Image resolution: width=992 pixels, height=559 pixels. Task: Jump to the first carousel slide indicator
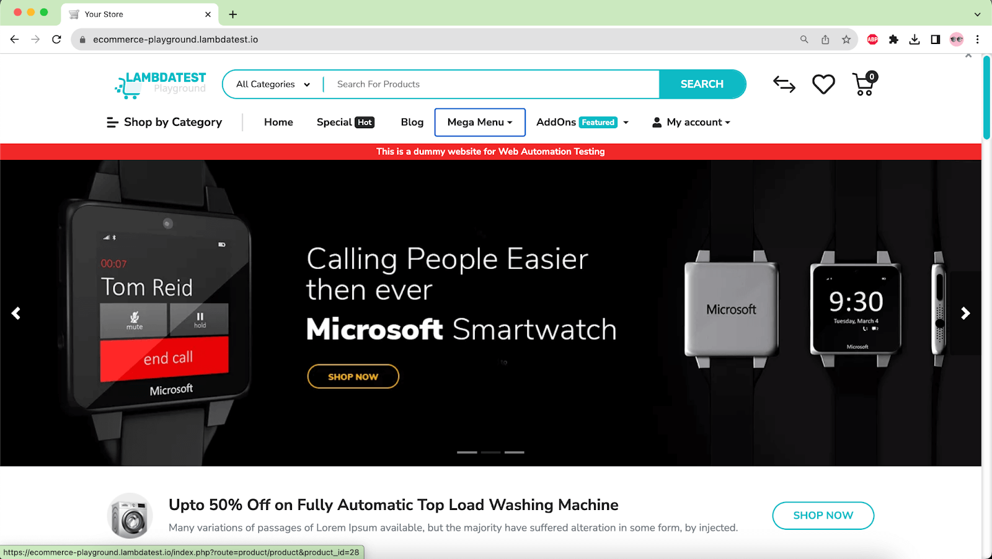[x=467, y=452]
